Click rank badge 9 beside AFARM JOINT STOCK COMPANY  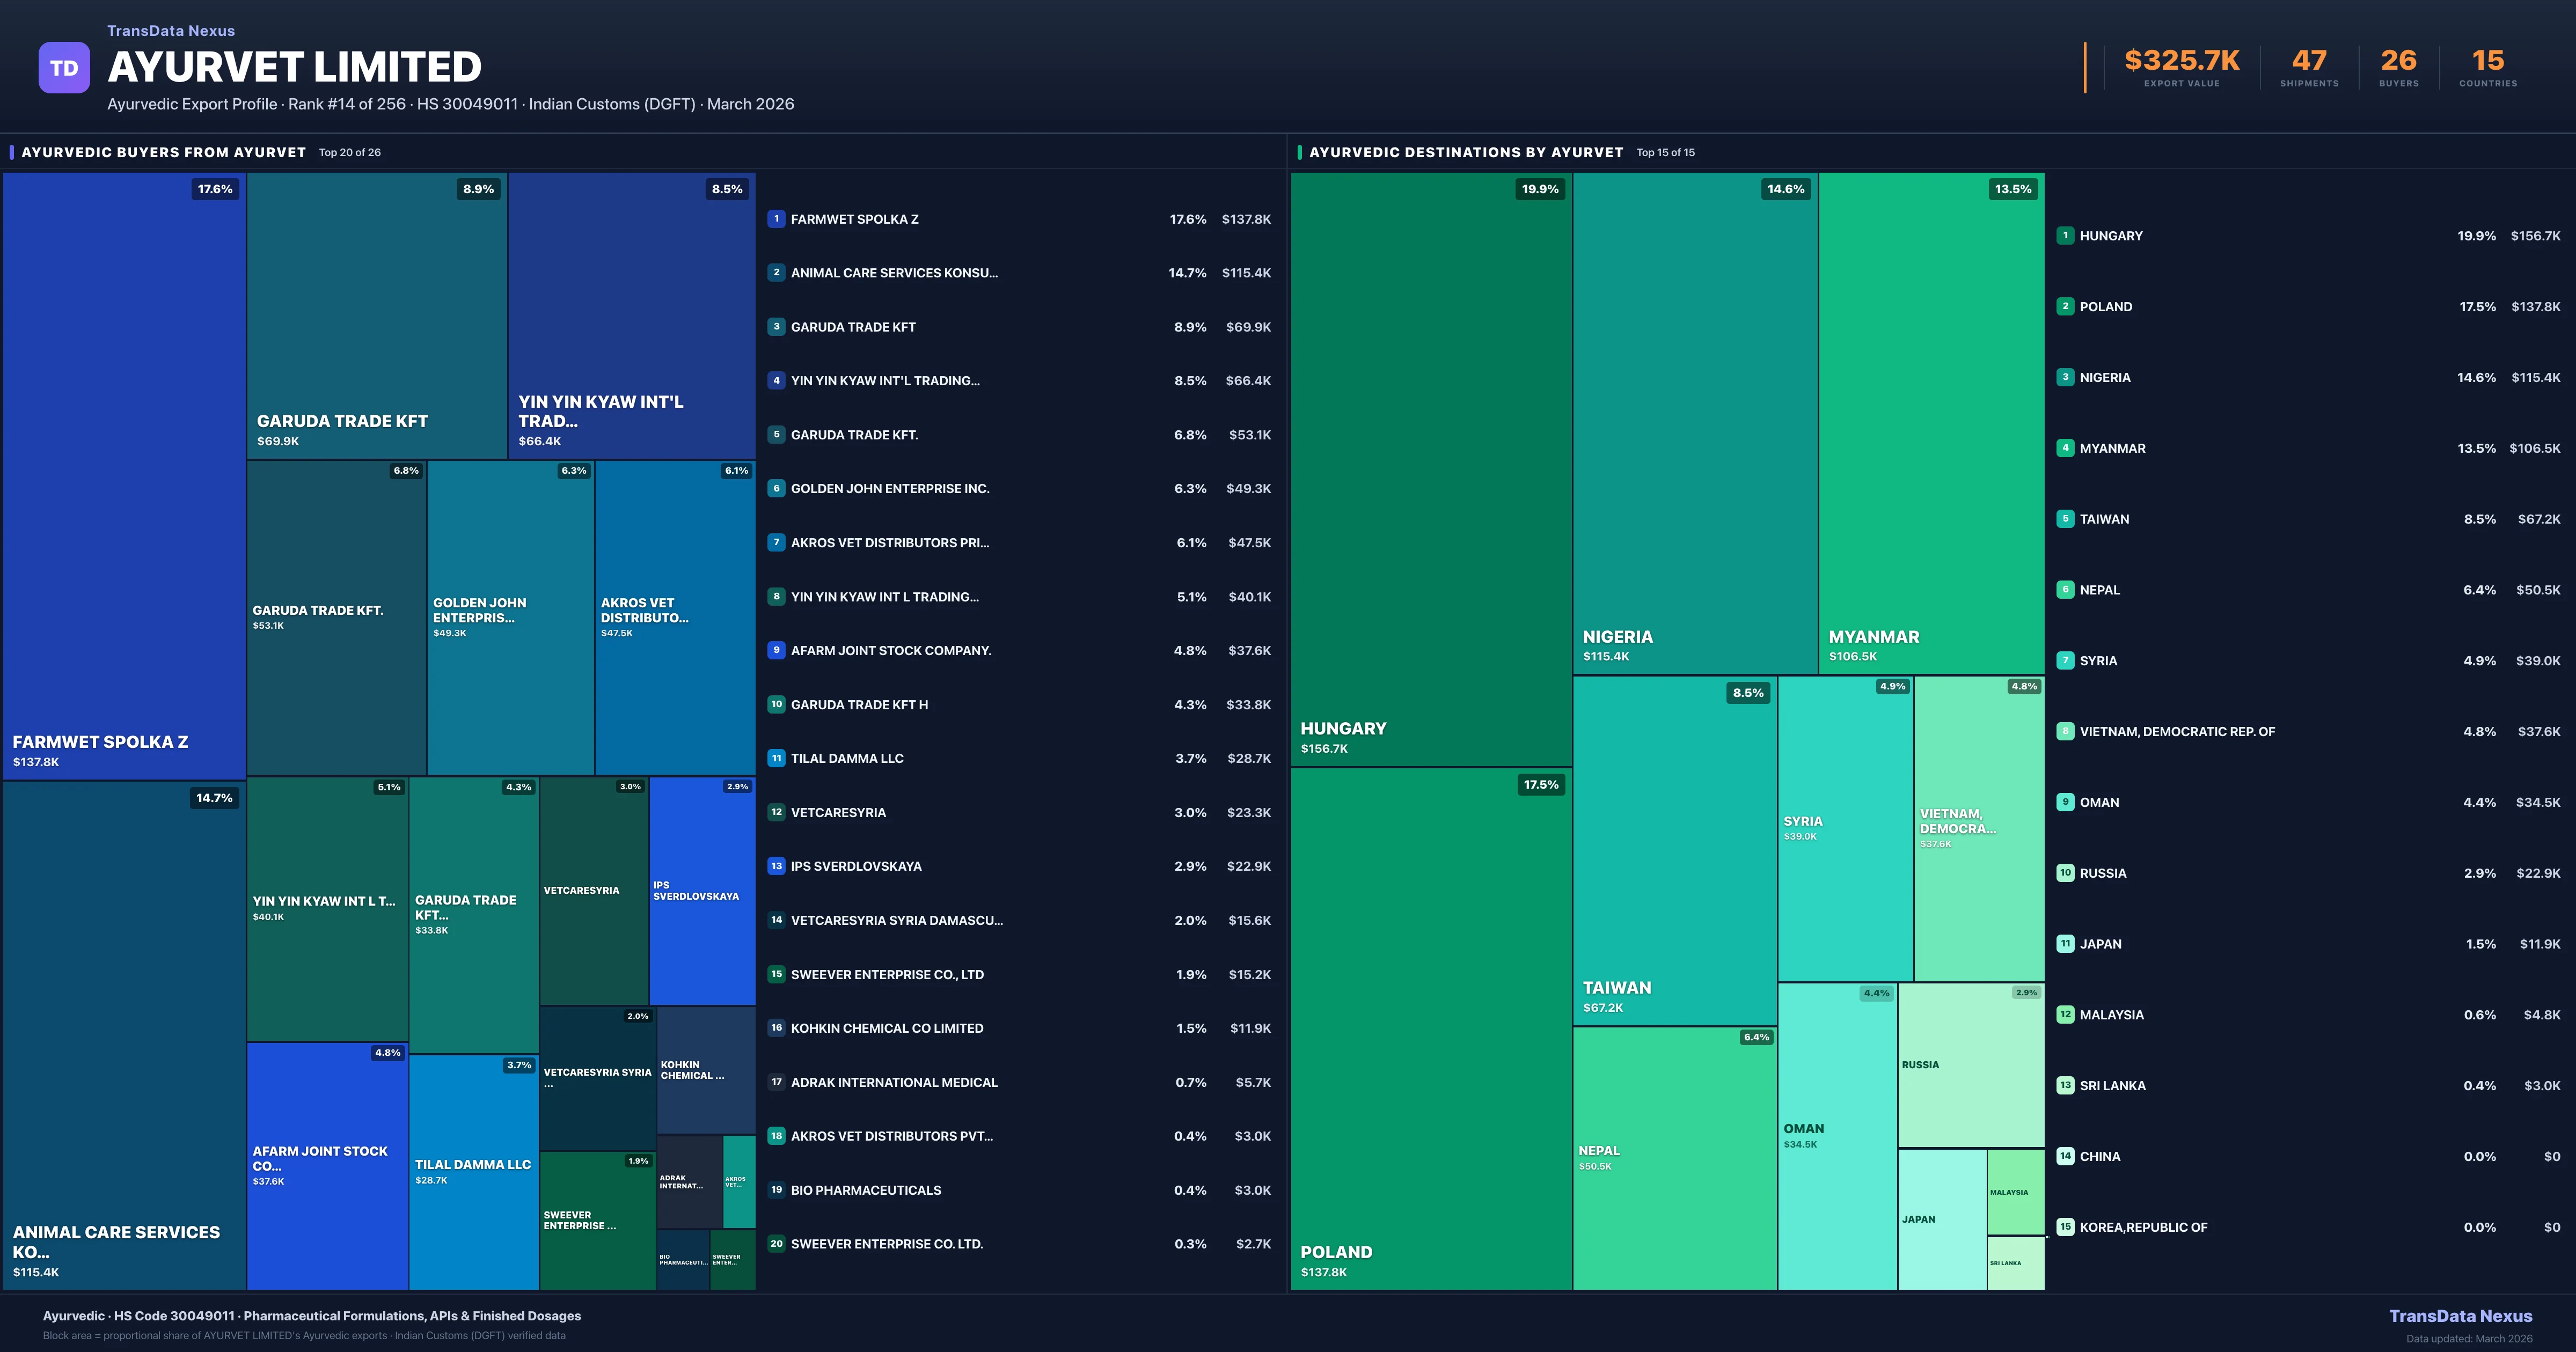click(x=776, y=650)
